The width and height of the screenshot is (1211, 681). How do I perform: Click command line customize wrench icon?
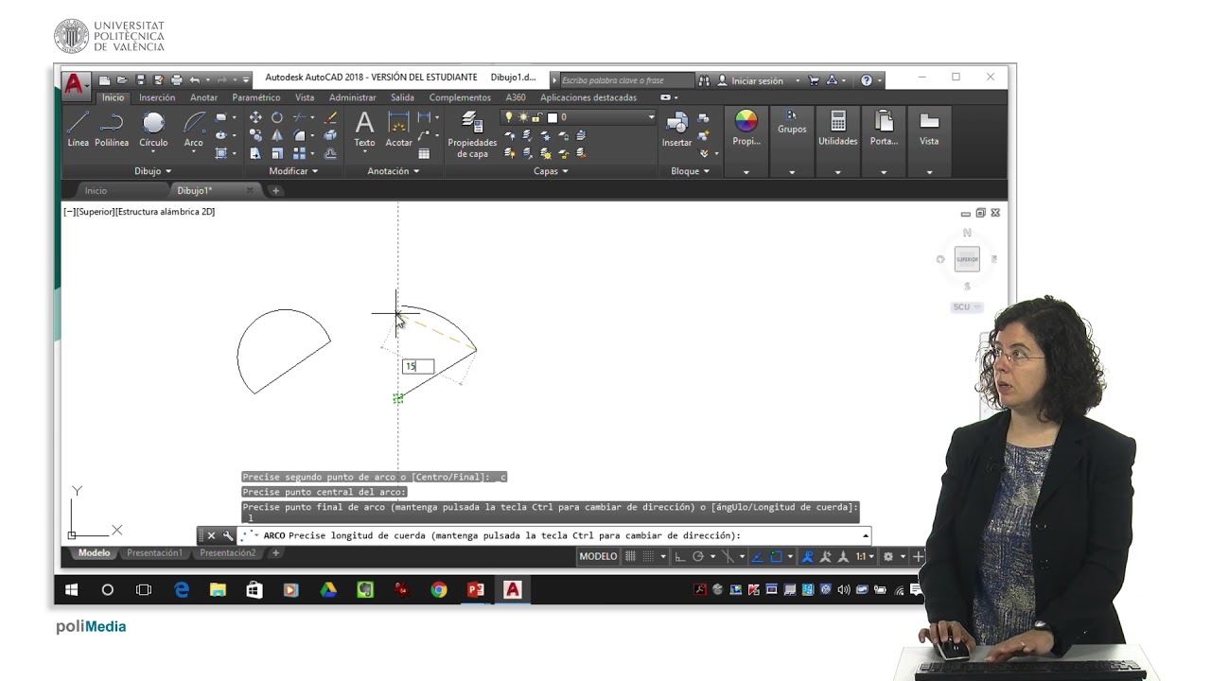tap(228, 535)
